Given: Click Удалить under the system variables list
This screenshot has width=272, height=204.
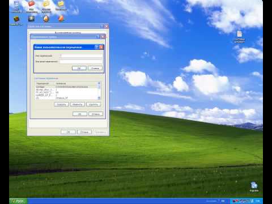Looking at the screenshot, I should point(93,104).
